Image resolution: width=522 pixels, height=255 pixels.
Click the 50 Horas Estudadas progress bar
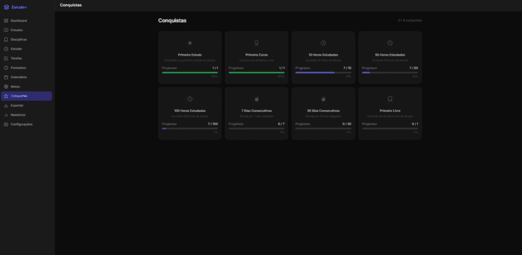pyautogui.click(x=390, y=73)
